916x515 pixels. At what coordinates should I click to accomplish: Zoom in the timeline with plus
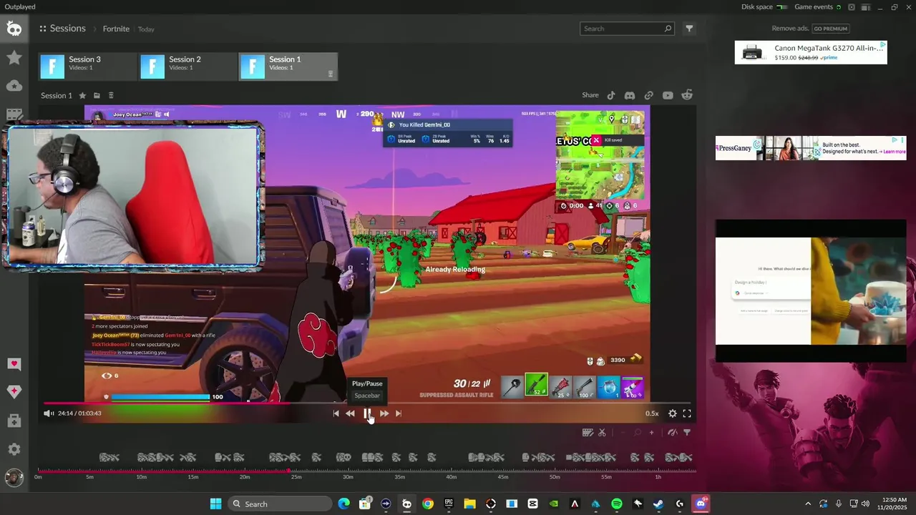[x=651, y=432]
